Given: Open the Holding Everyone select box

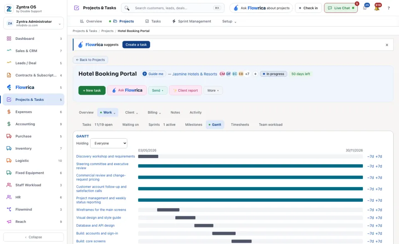Looking at the screenshot, I should click(x=108, y=143).
